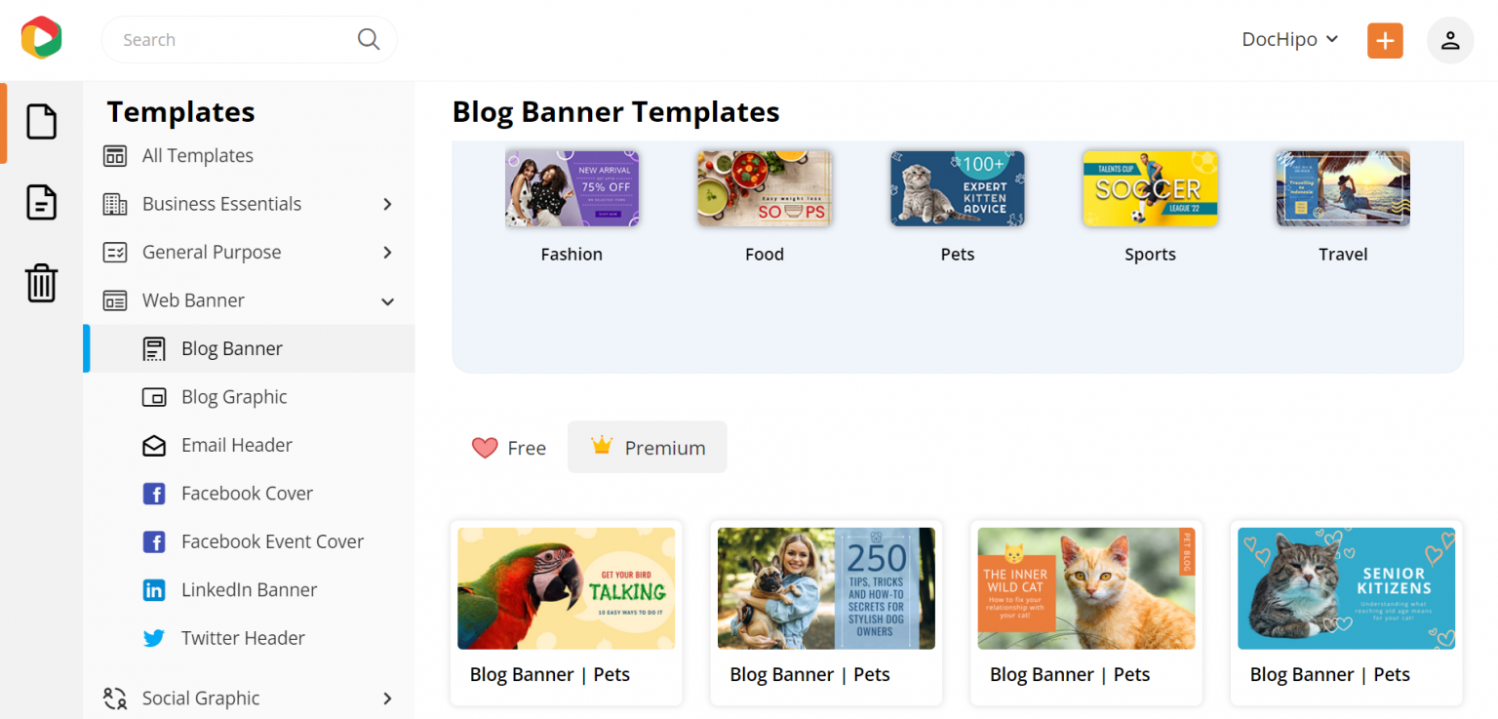Image resolution: width=1498 pixels, height=719 pixels.
Task: Select the Twitter Header bird icon
Action: point(154,637)
